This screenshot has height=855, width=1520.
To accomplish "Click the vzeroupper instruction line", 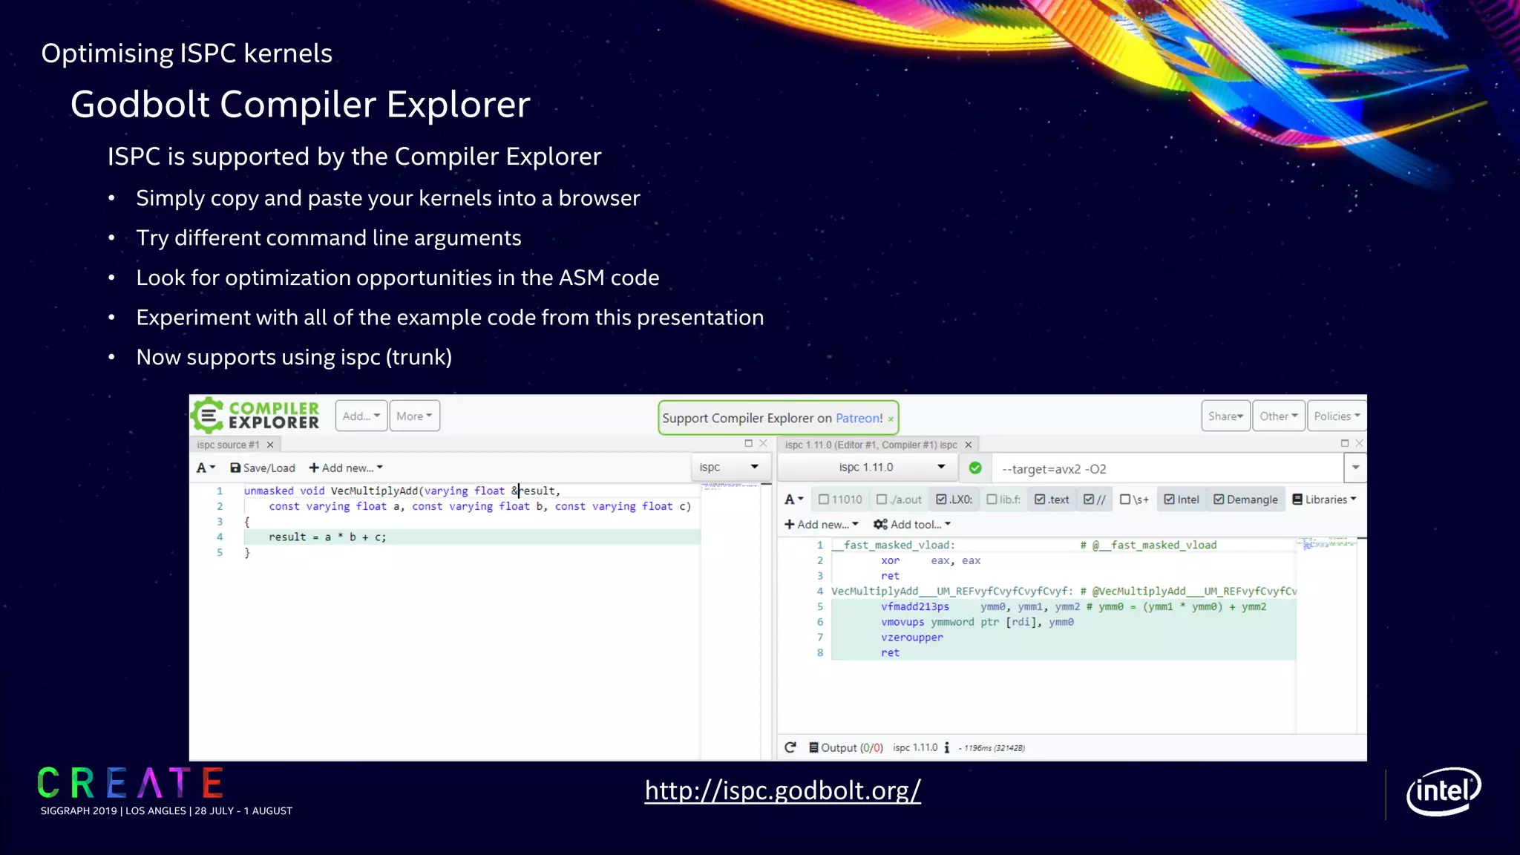I will 1064,638.
